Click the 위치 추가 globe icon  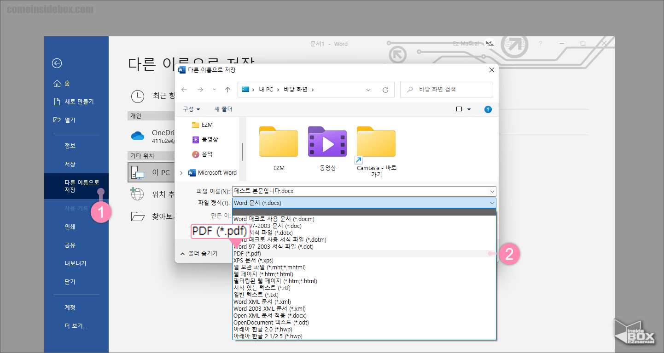pyautogui.click(x=137, y=194)
